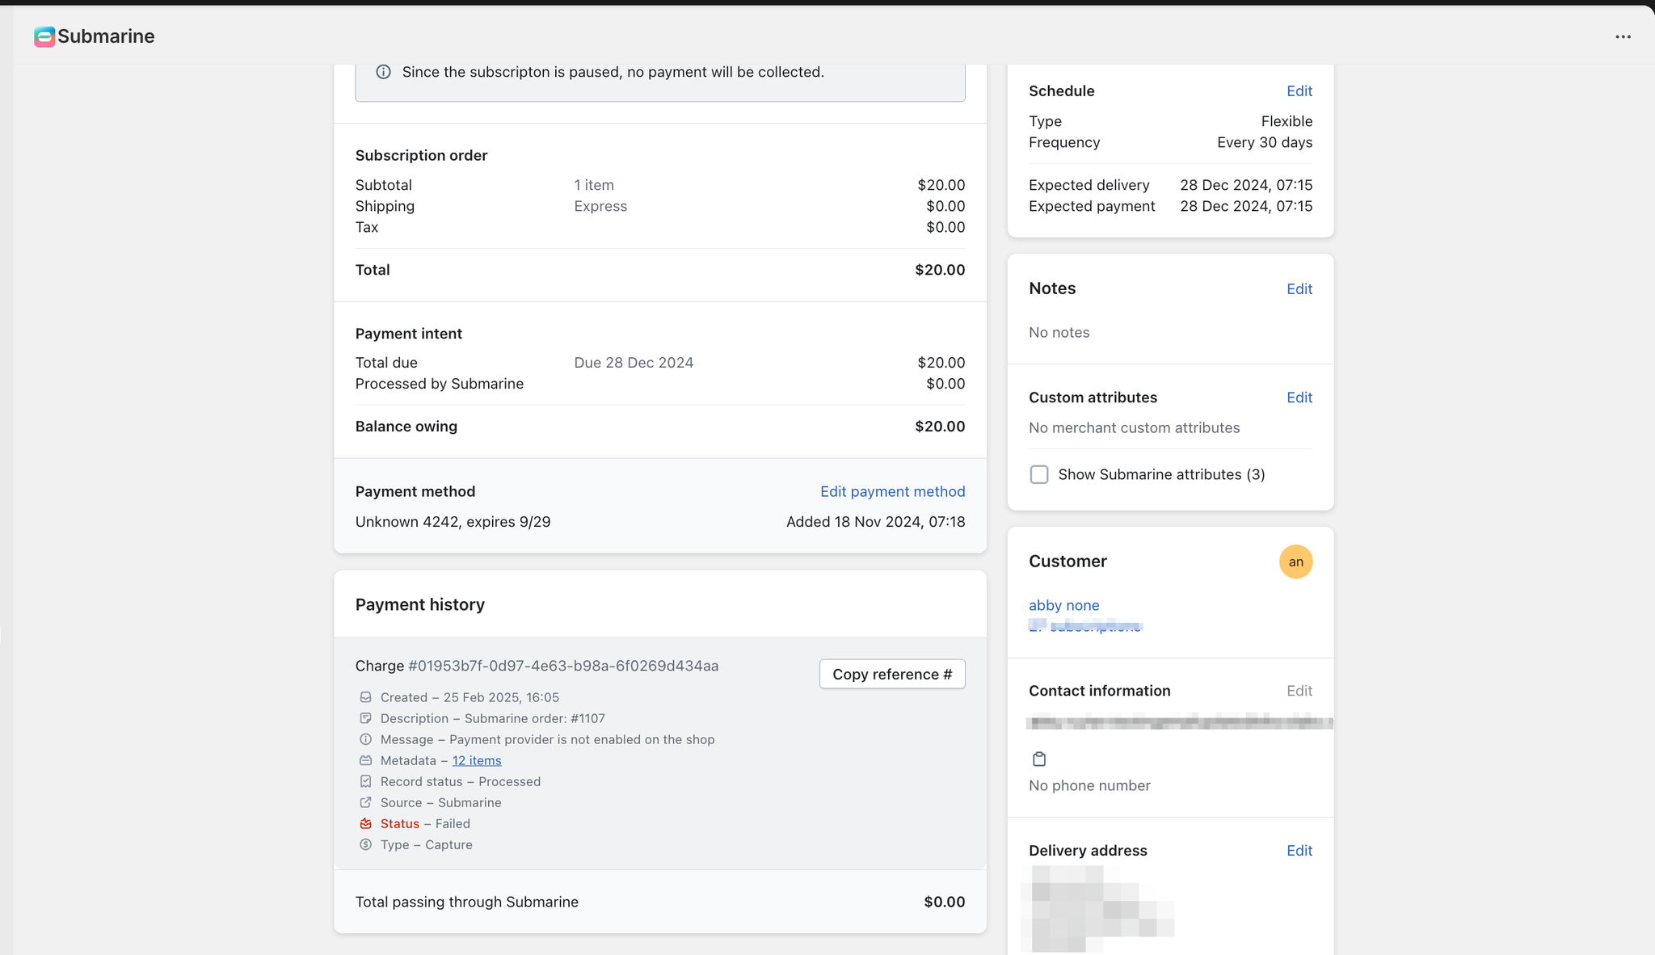Click Edit payment method link
1655x955 pixels.
892,491
